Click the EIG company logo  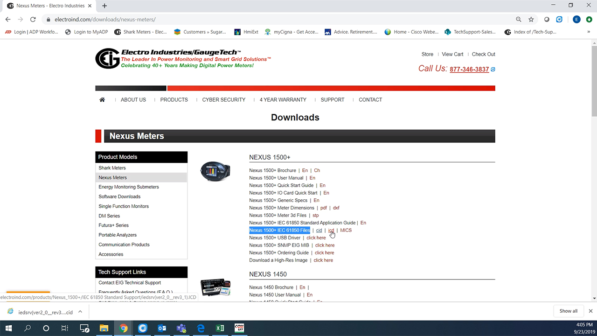coord(107,59)
